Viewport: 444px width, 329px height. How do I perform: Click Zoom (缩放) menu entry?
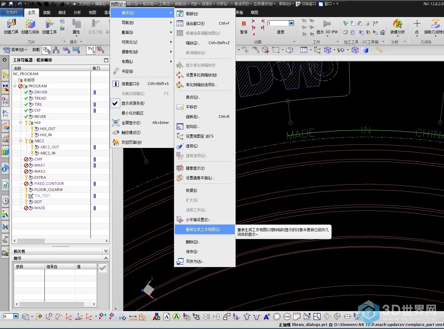pyautogui.click(x=205, y=43)
